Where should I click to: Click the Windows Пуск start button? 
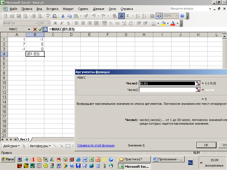coord(8,159)
